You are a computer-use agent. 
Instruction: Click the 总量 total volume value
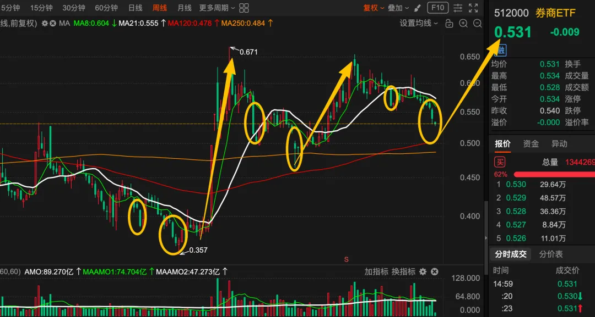point(580,162)
